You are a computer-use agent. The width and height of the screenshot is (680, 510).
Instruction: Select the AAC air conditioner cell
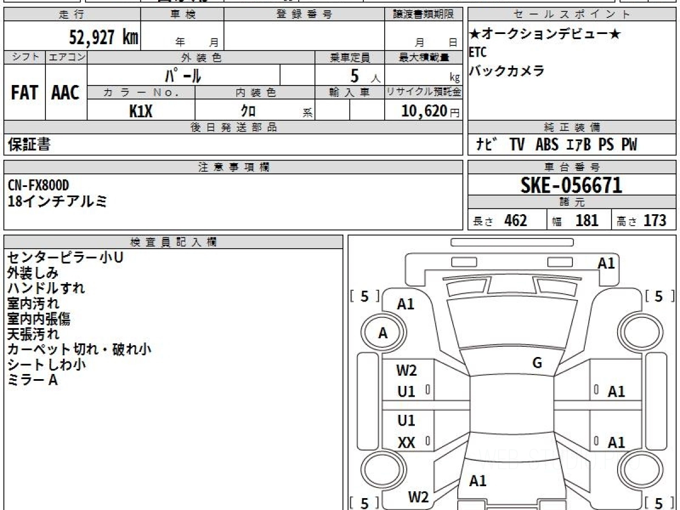[x=66, y=93]
